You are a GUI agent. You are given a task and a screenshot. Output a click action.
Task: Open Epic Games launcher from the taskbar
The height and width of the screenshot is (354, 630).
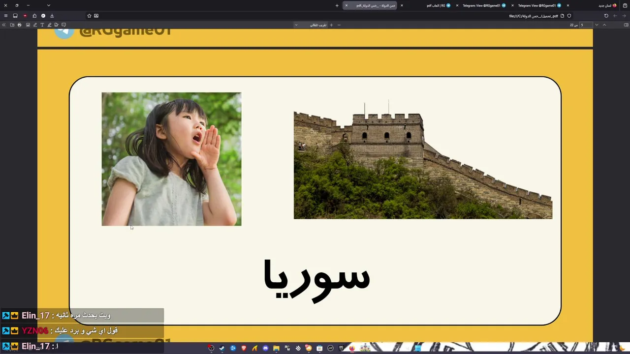click(341, 348)
